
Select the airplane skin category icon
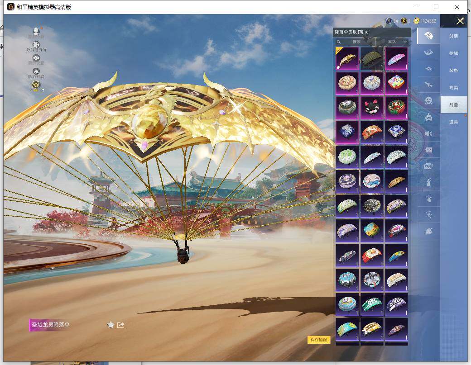click(x=428, y=84)
